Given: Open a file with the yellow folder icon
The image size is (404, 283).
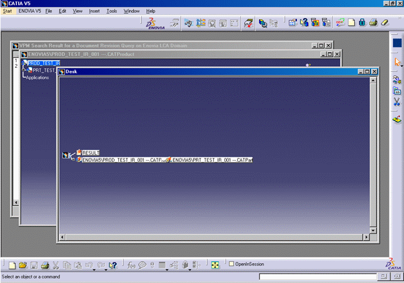Looking at the screenshot, I should point(22,265).
